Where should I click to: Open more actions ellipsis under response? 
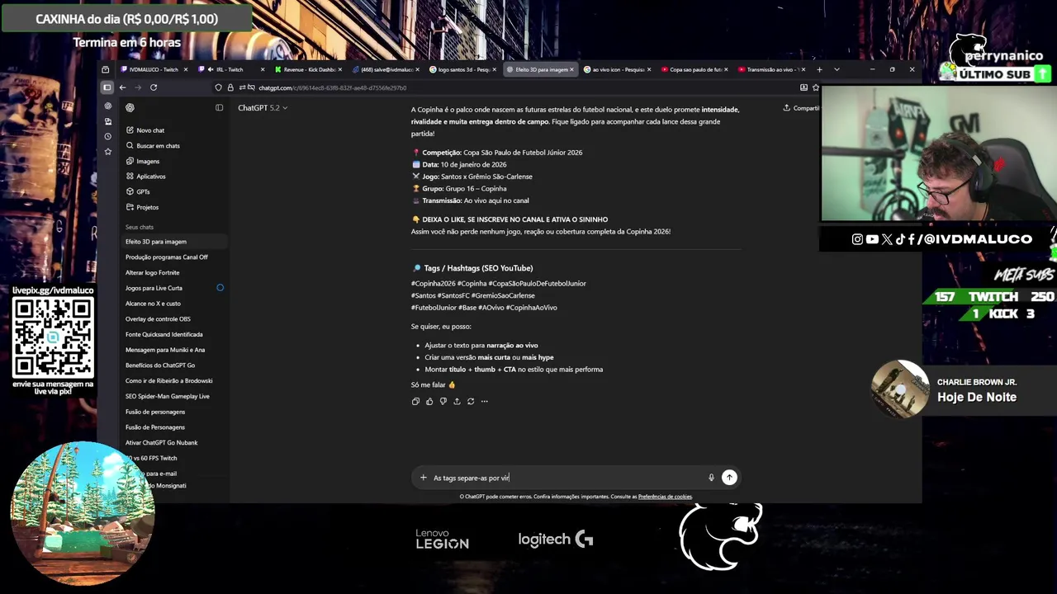coord(484,402)
